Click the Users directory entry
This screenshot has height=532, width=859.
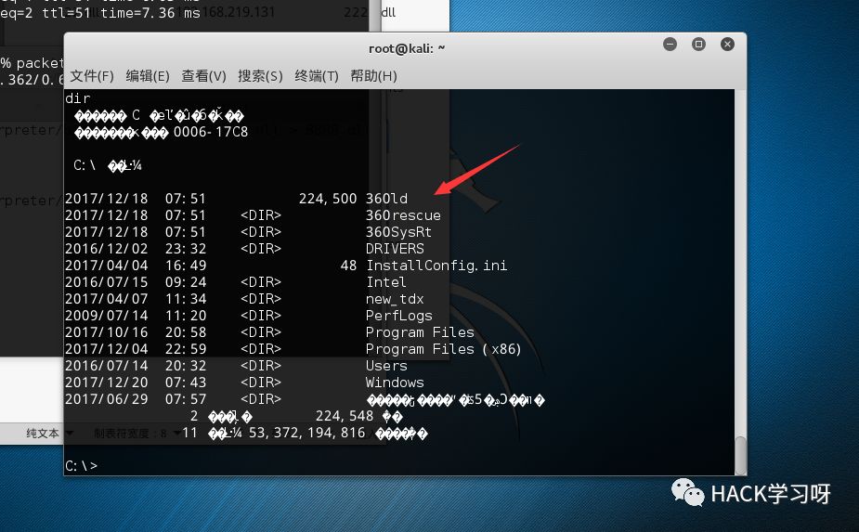click(x=386, y=366)
